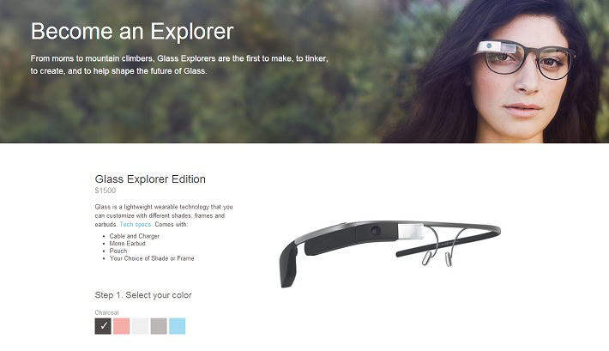This screenshot has height=351, width=609.
Task: Open the Tech specs link
Action: tap(136, 224)
